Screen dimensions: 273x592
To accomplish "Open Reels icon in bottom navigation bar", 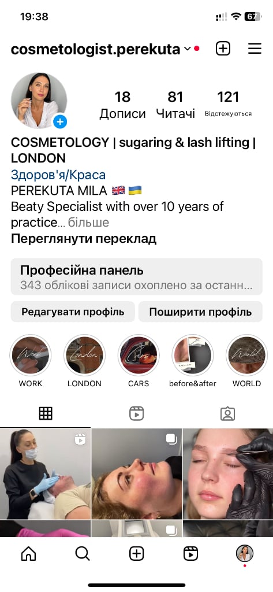I will coord(190,554).
